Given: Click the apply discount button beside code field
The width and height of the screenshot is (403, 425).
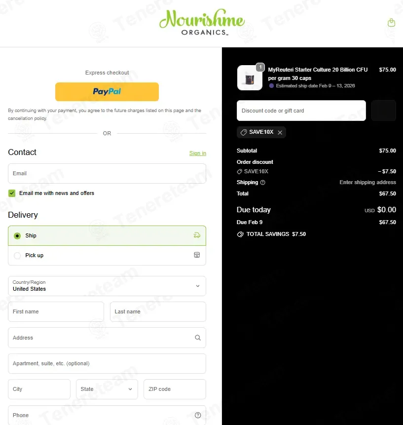Looking at the screenshot, I should pyautogui.click(x=383, y=111).
